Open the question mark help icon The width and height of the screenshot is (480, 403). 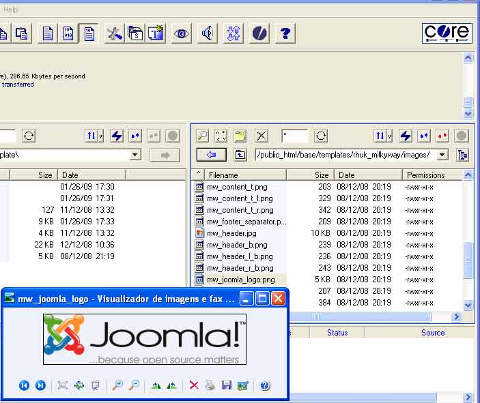point(285,33)
